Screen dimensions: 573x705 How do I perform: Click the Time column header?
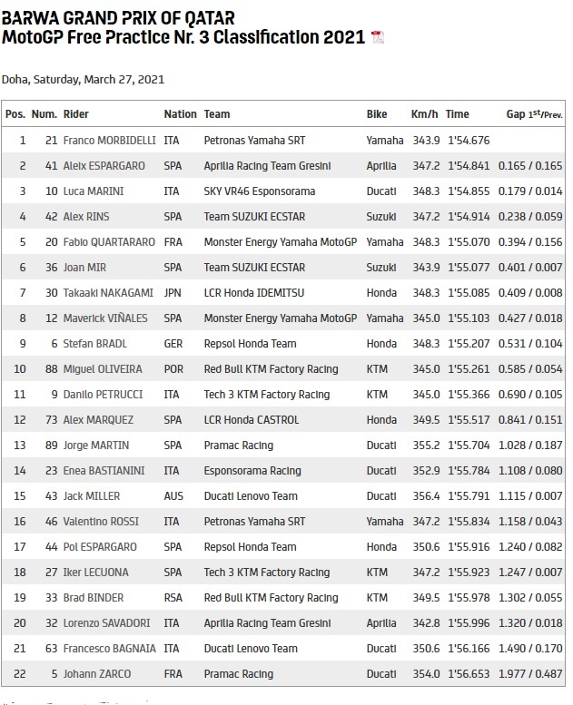tap(458, 114)
